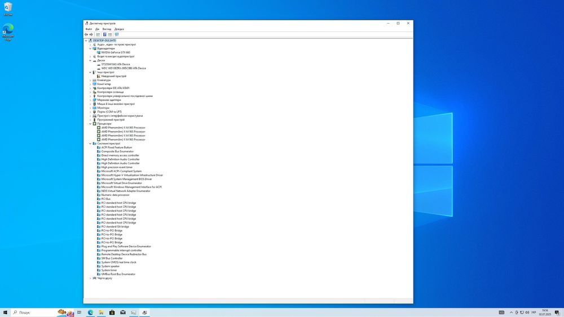Select Microsoft Hyper-V Virtualization Infrastructure Driver
This screenshot has width=564, height=317.
click(x=132, y=175)
